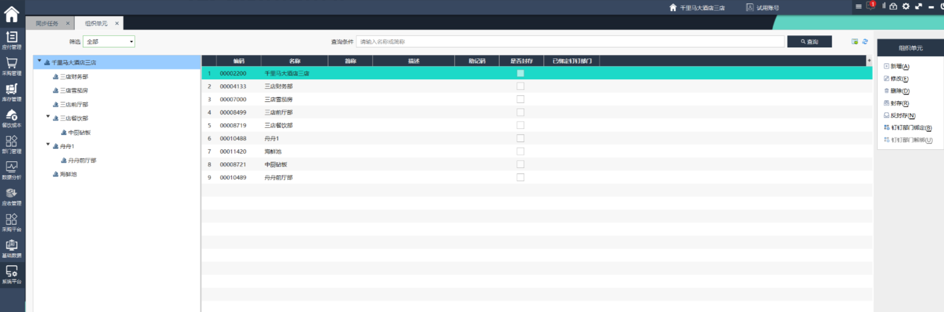The width and height of the screenshot is (944, 312).
Task: Toggle the 是否封存 checkbox for 三店财务部
Action: (520, 86)
